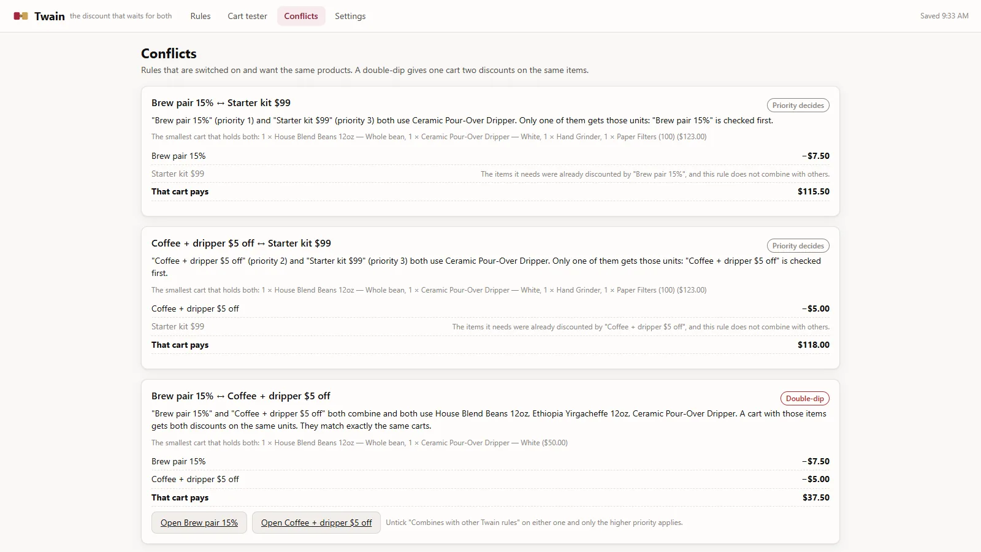
Task: Click 'Brew pair 15%' row label in Double-dip card
Action: click(x=178, y=461)
